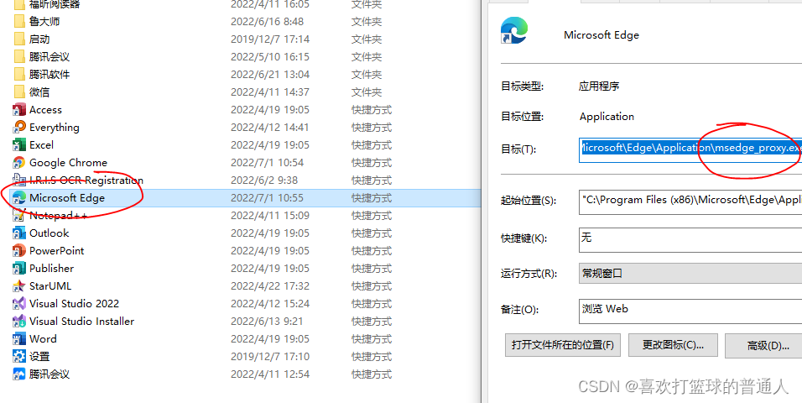Image resolution: width=802 pixels, height=403 pixels.
Task: Click the Publisher shortcut icon
Action: [x=19, y=269]
